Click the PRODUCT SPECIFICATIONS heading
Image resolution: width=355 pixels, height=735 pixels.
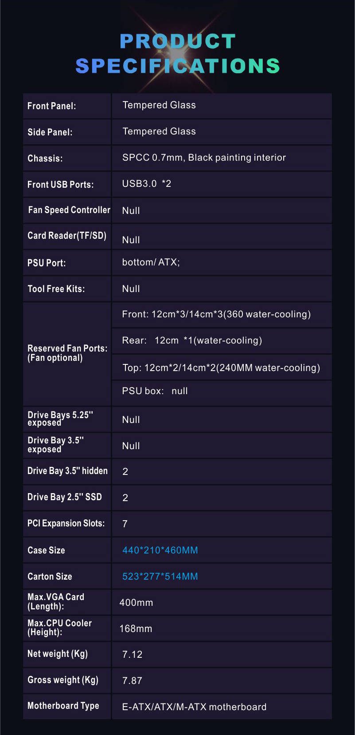coord(177,53)
